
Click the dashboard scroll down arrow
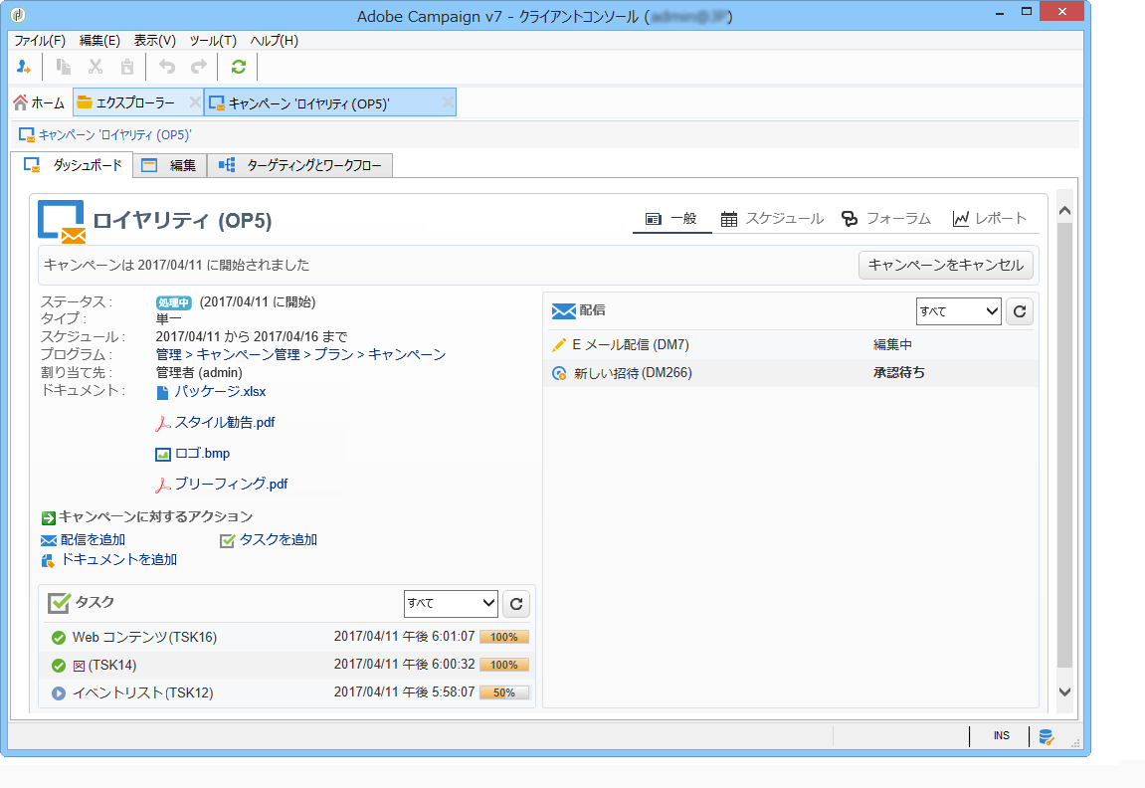point(1064,692)
